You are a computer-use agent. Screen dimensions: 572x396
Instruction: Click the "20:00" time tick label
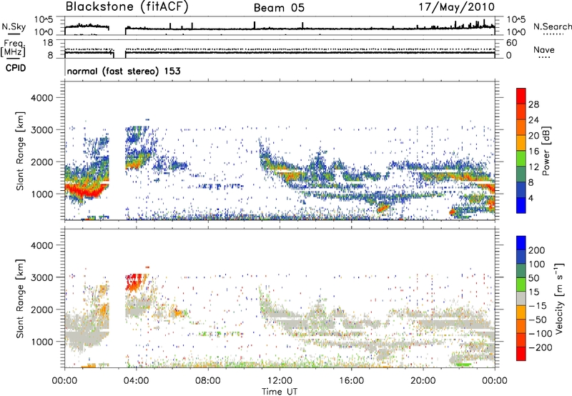(423, 381)
